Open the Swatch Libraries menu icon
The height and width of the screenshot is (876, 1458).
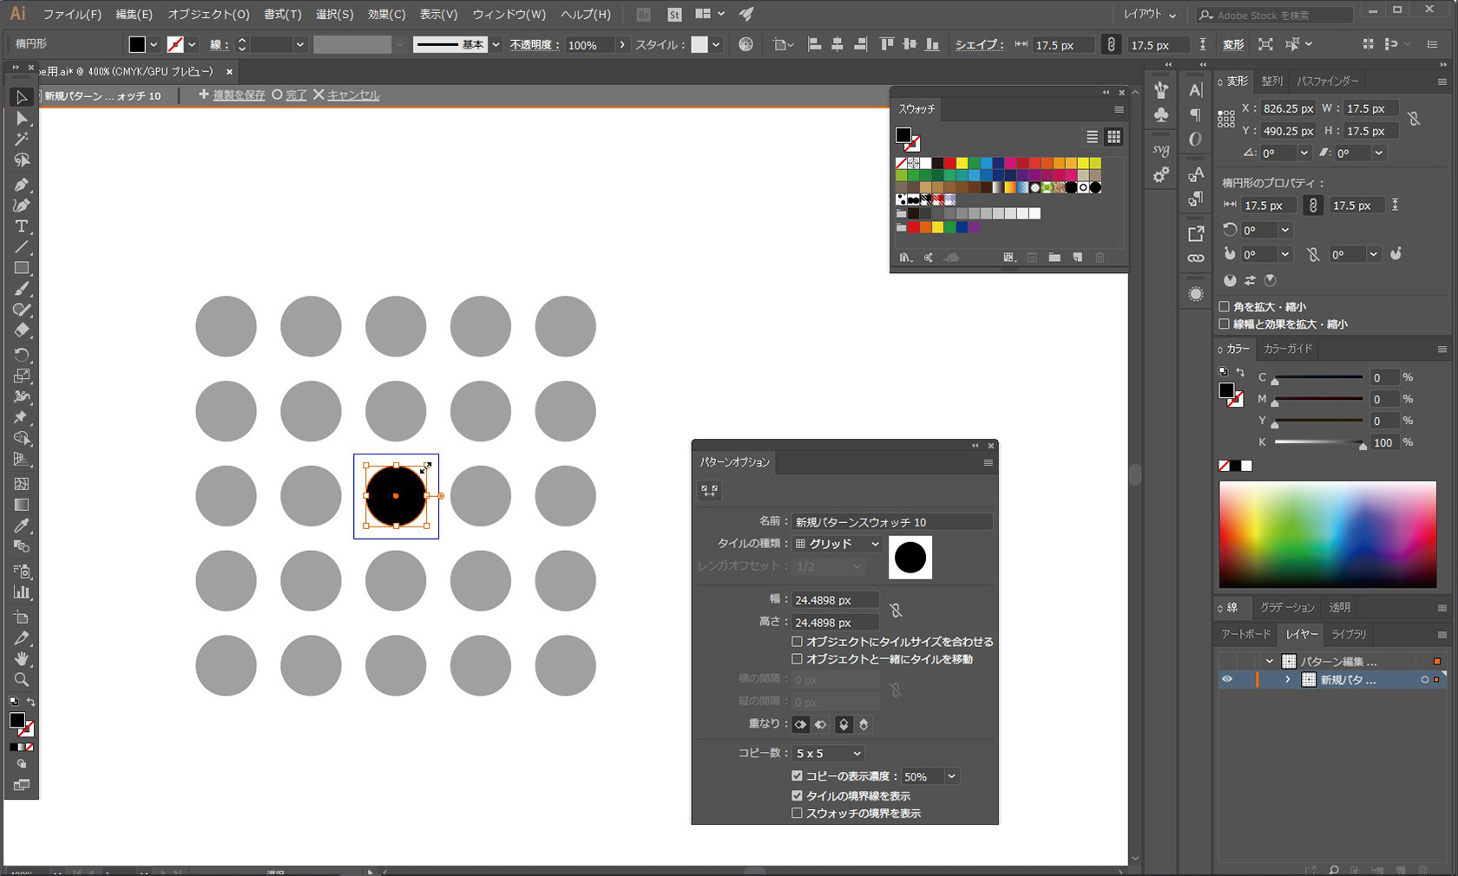coord(904,257)
